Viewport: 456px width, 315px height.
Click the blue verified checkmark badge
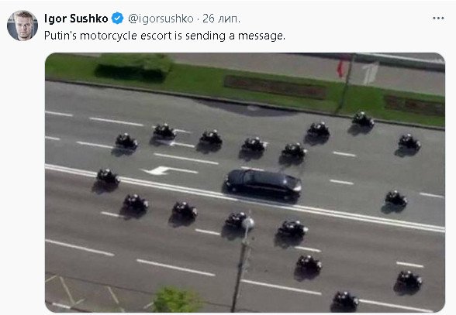[118, 19]
